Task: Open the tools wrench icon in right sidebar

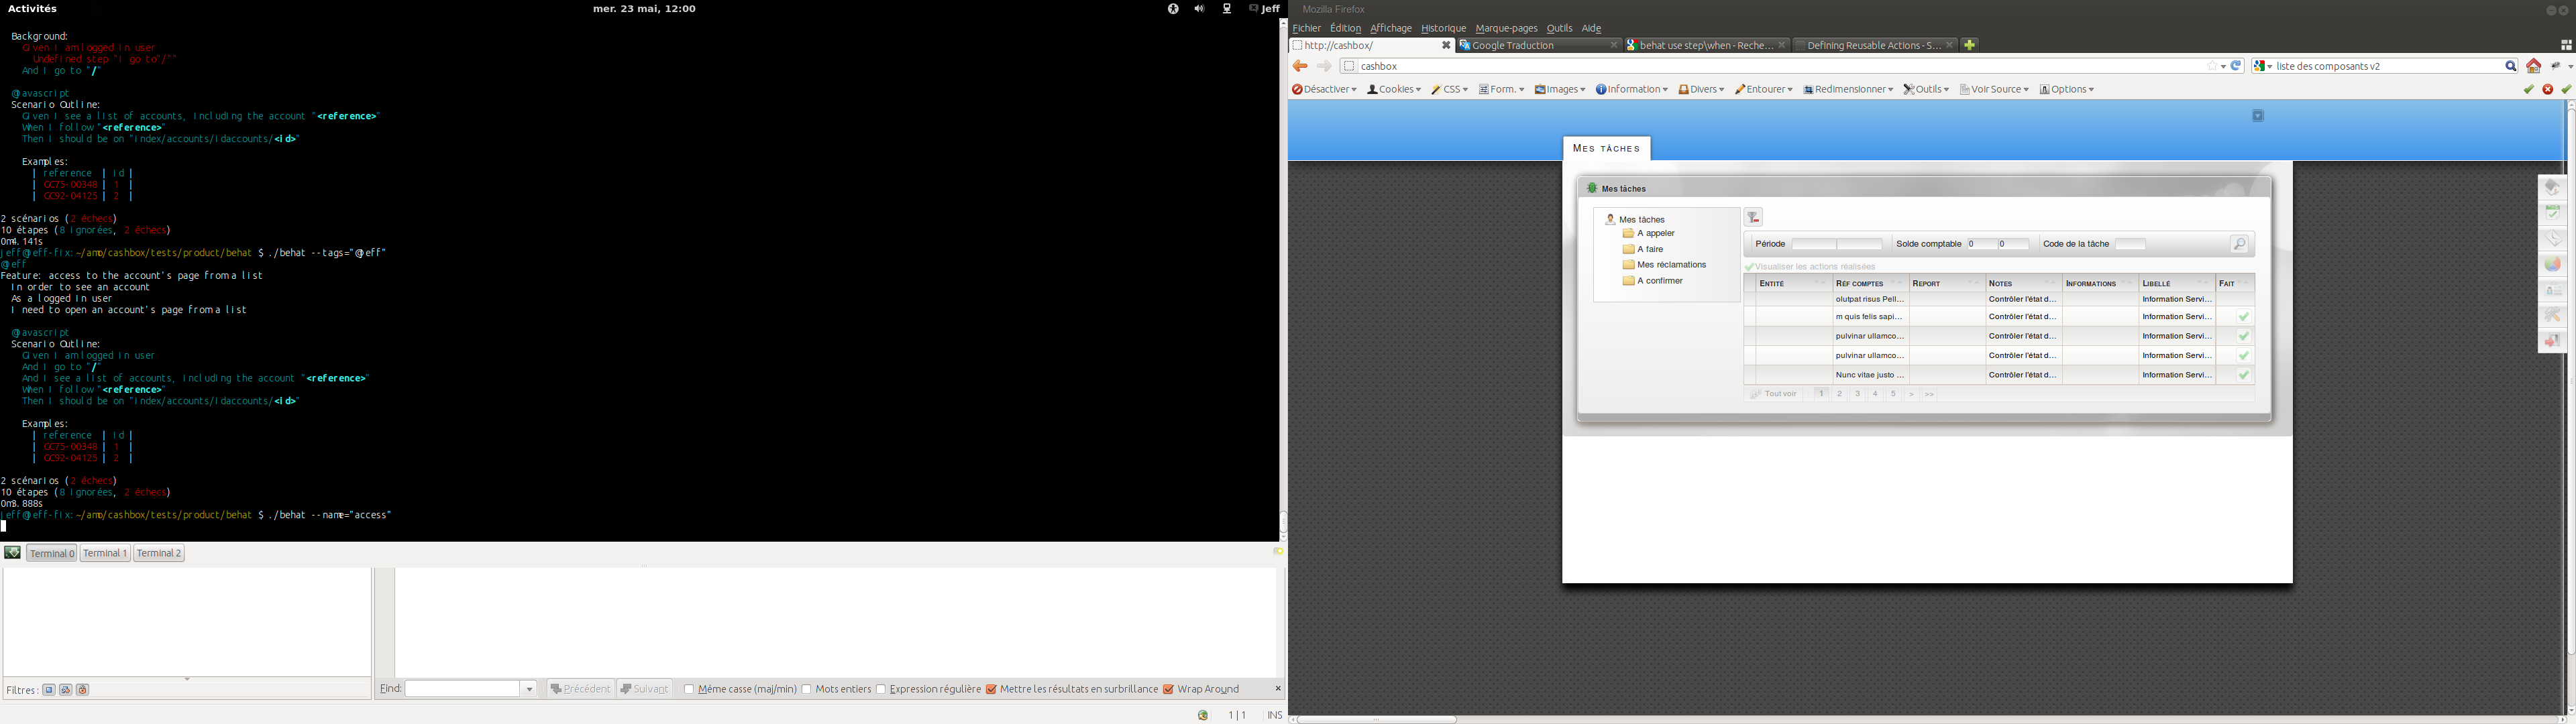Action: (2553, 316)
